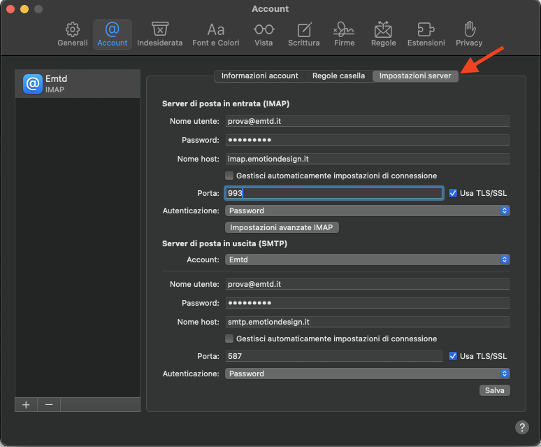Open the IMAP Autenticazione dropdown

point(368,211)
